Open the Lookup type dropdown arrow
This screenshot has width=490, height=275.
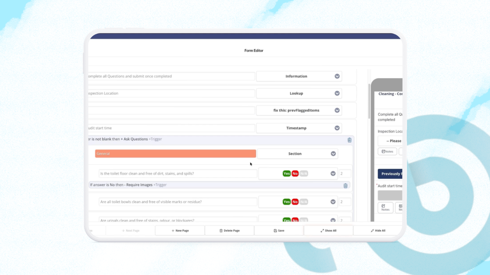[337, 93]
